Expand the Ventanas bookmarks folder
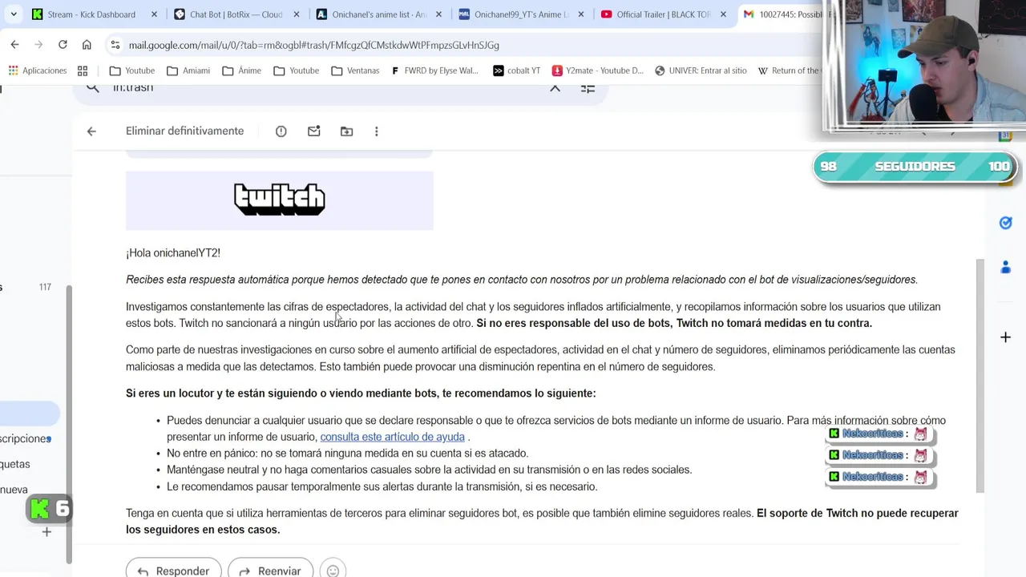The width and height of the screenshot is (1026, 577). point(355,71)
